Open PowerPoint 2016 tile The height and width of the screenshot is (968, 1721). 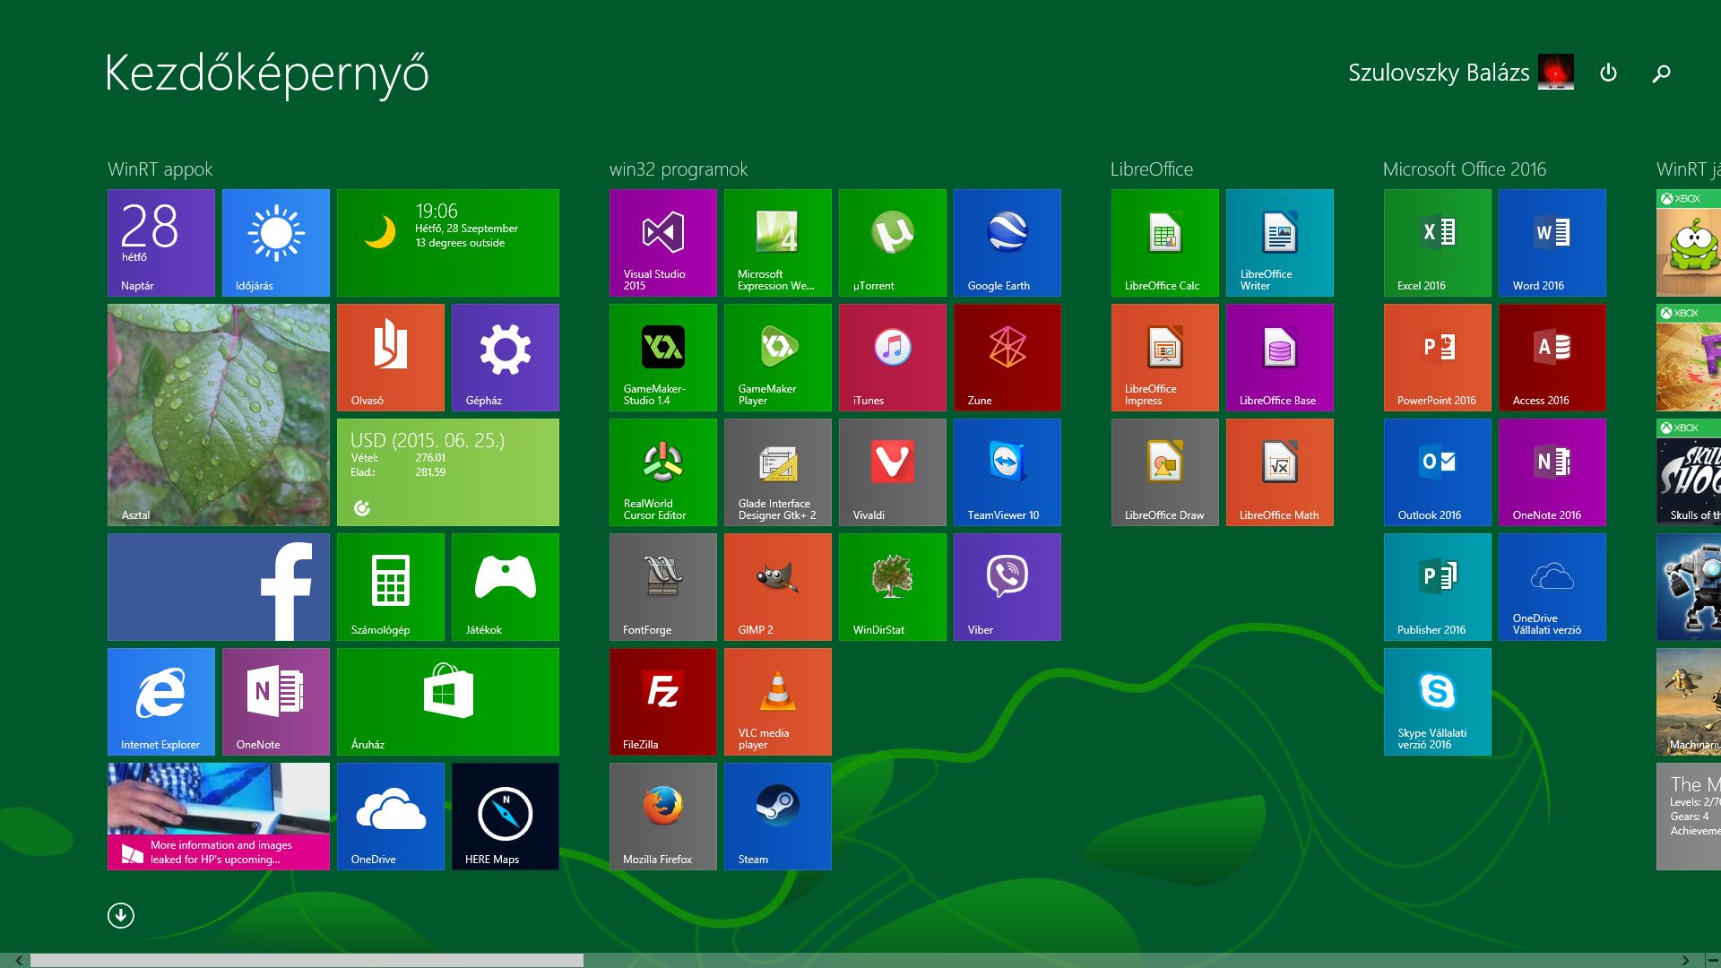[x=1438, y=358]
